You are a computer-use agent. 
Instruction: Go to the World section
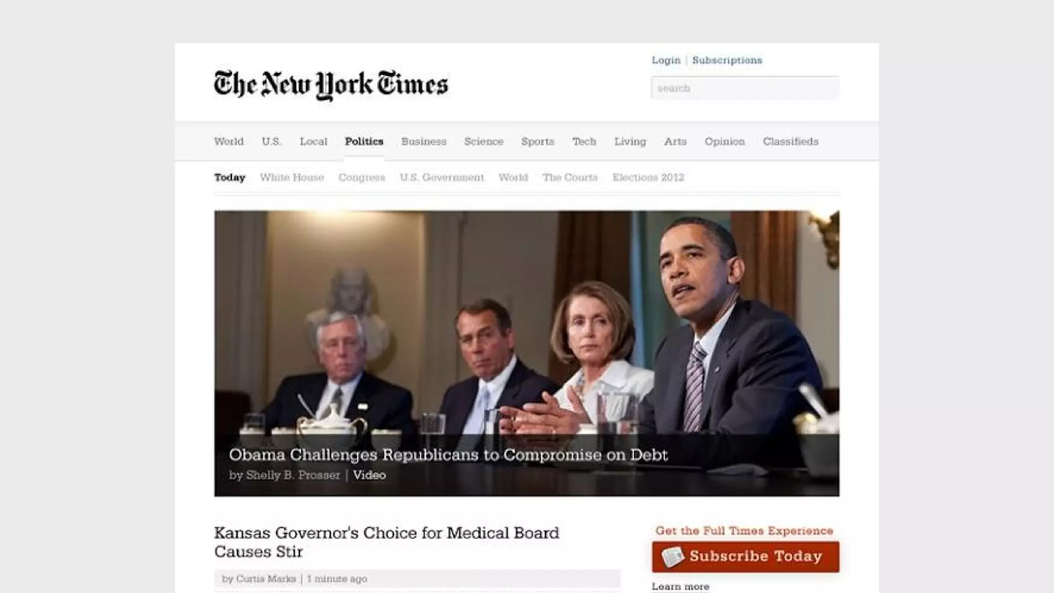coord(229,142)
